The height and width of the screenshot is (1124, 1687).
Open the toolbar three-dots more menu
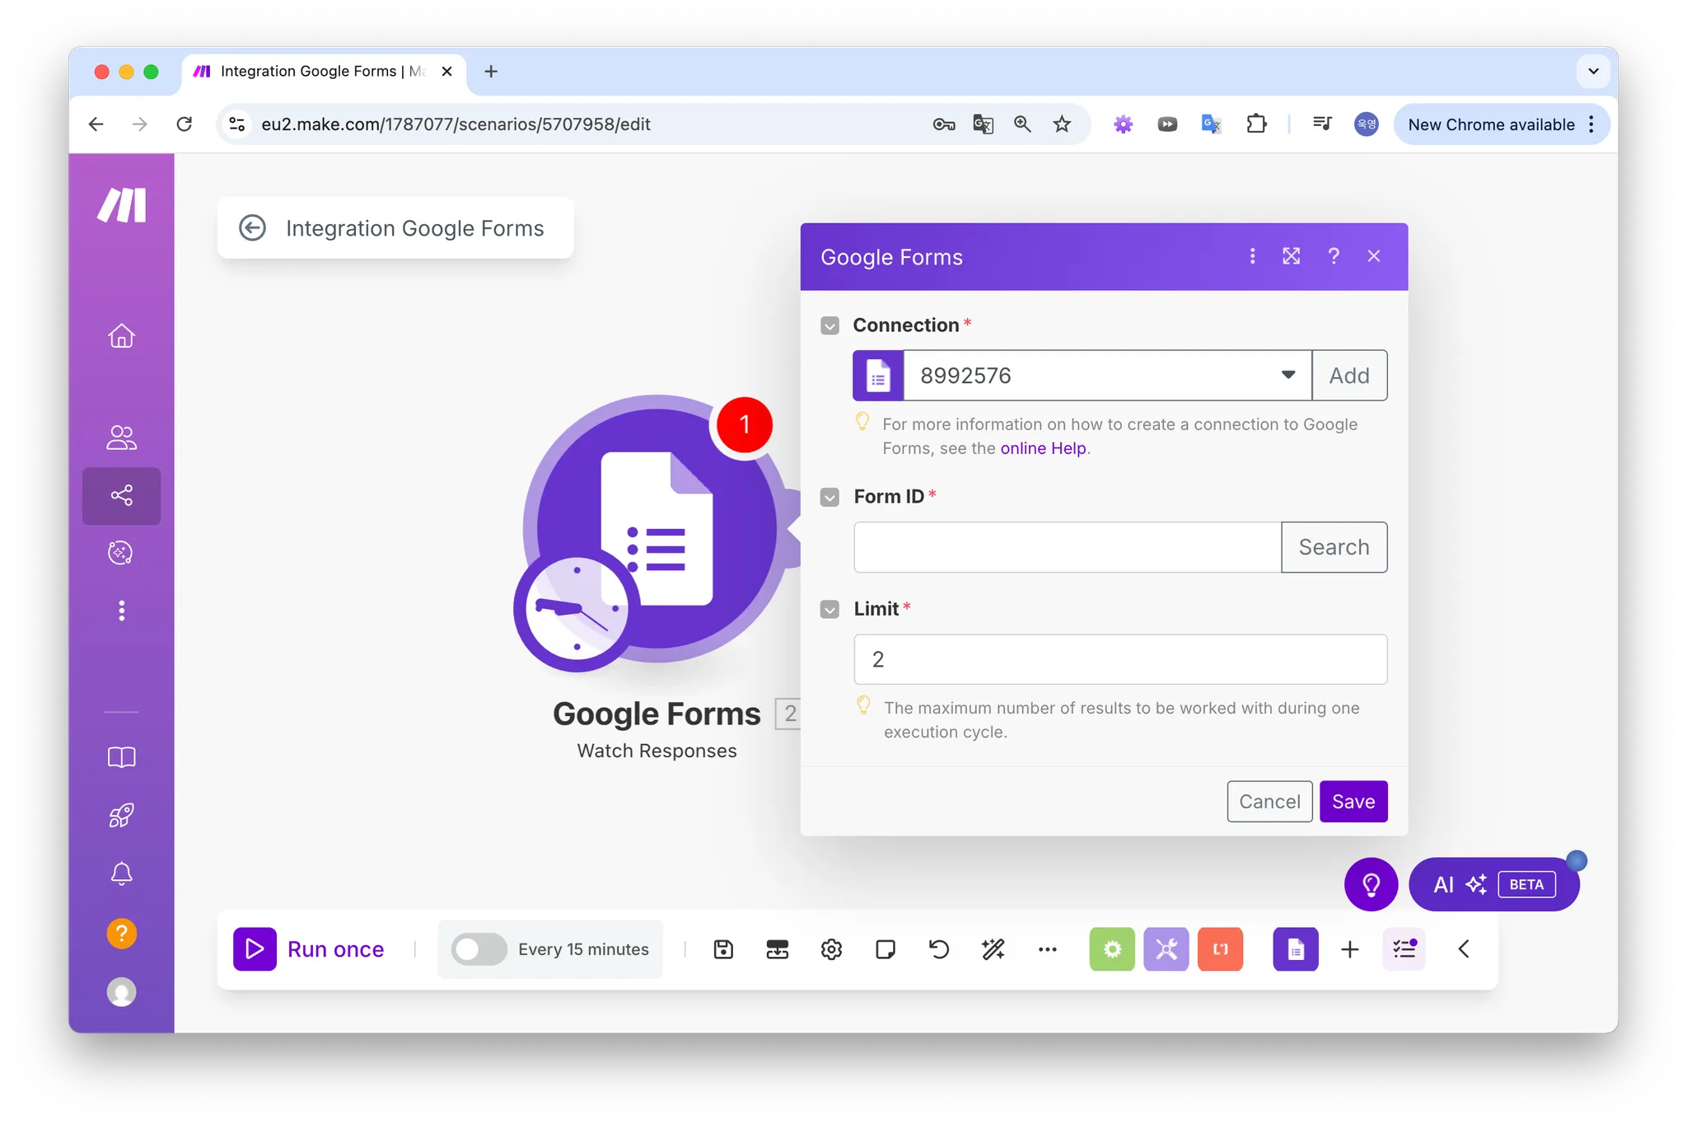coord(1048,949)
